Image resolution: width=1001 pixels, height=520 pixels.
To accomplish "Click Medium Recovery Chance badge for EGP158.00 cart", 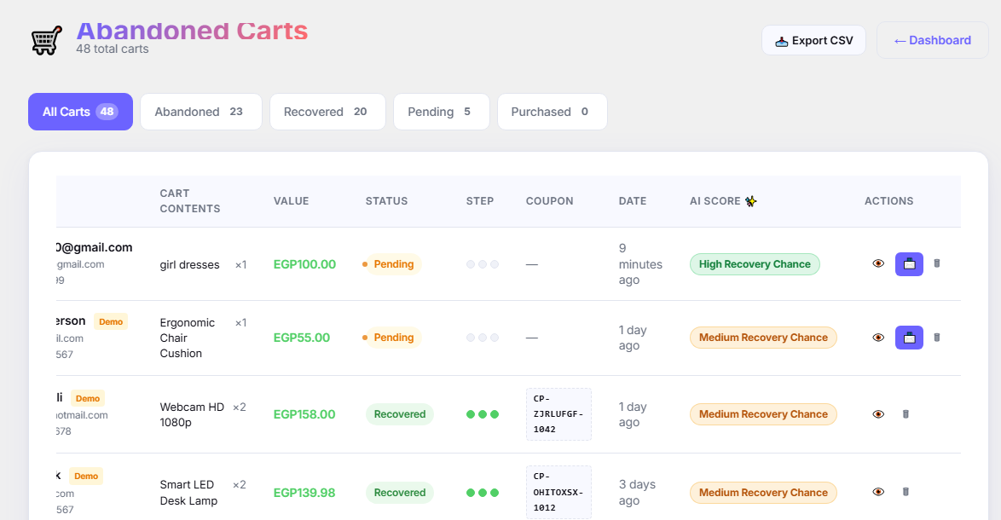I will 763,414.
